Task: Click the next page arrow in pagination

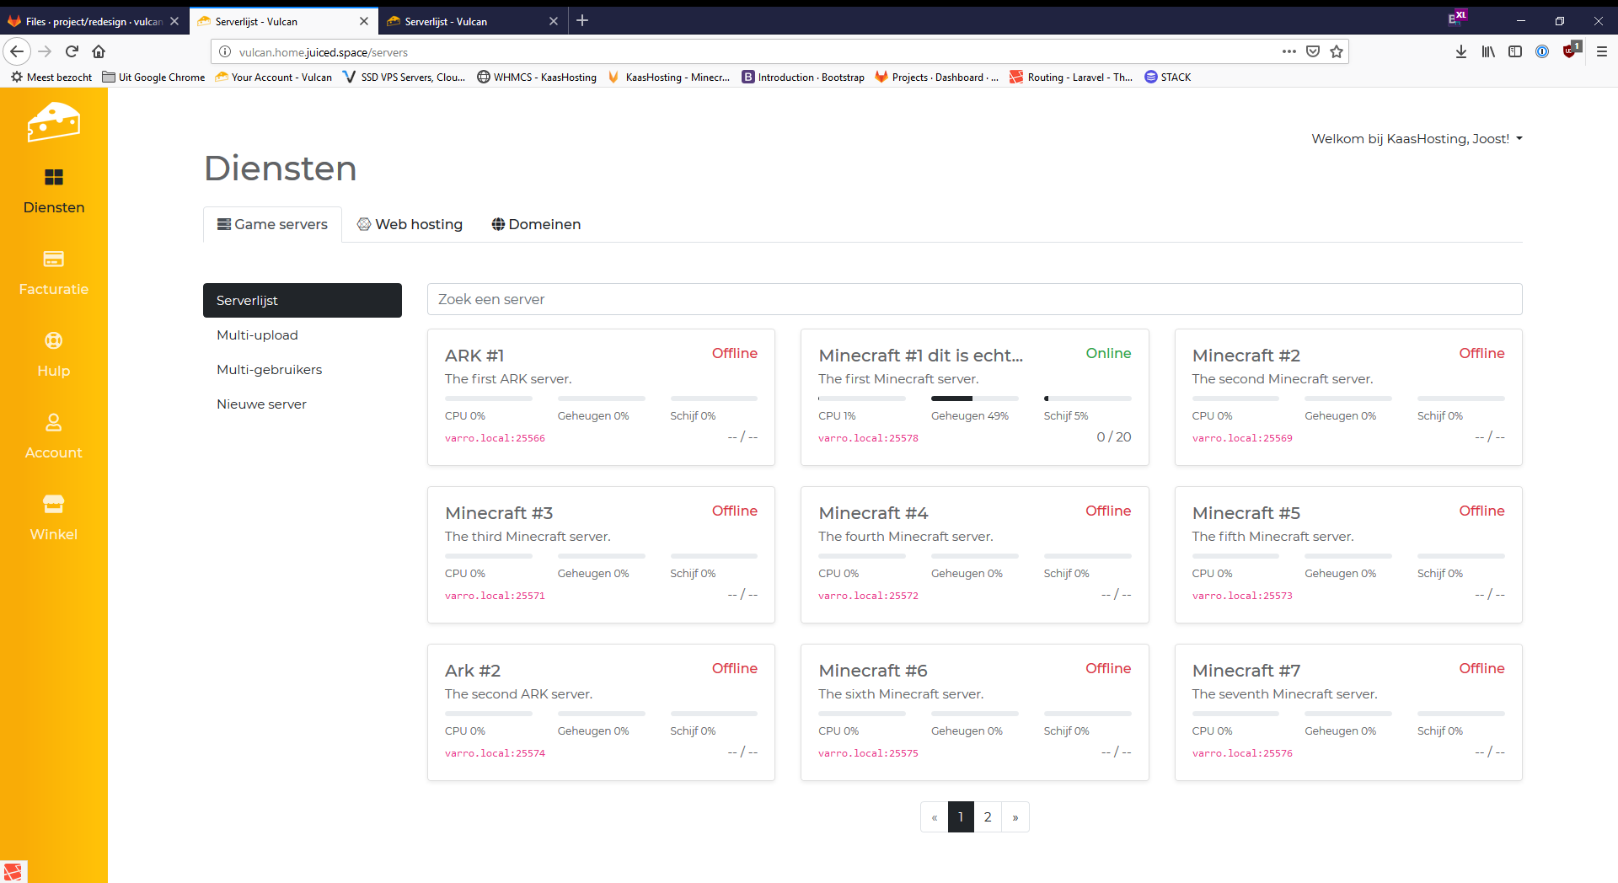Action: [1015, 817]
